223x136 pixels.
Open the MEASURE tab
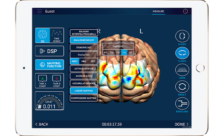pyautogui.click(x=159, y=11)
